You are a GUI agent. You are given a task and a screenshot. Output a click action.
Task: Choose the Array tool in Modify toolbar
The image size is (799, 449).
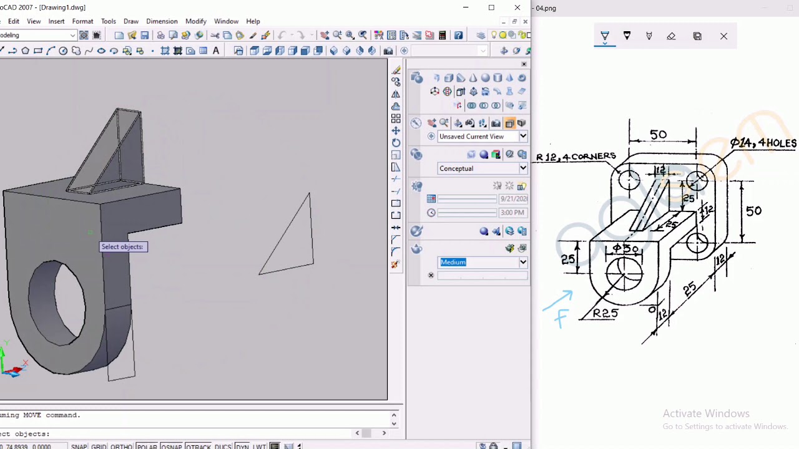[x=396, y=118]
